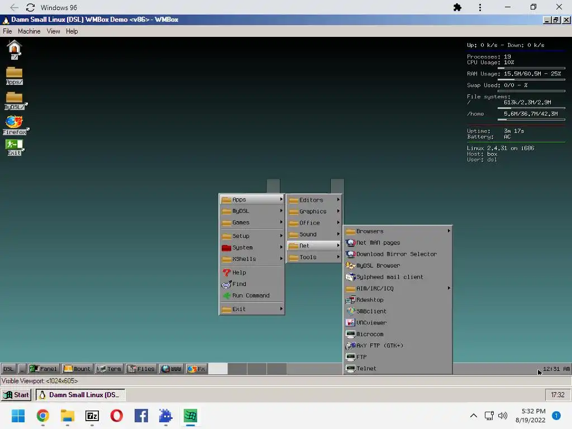The height and width of the screenshot is (429, 572).
Task: Choose Run Command in the menu
Action: [252, 295]
